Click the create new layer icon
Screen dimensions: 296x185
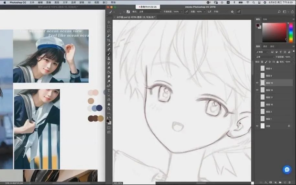tap(285, 182)
